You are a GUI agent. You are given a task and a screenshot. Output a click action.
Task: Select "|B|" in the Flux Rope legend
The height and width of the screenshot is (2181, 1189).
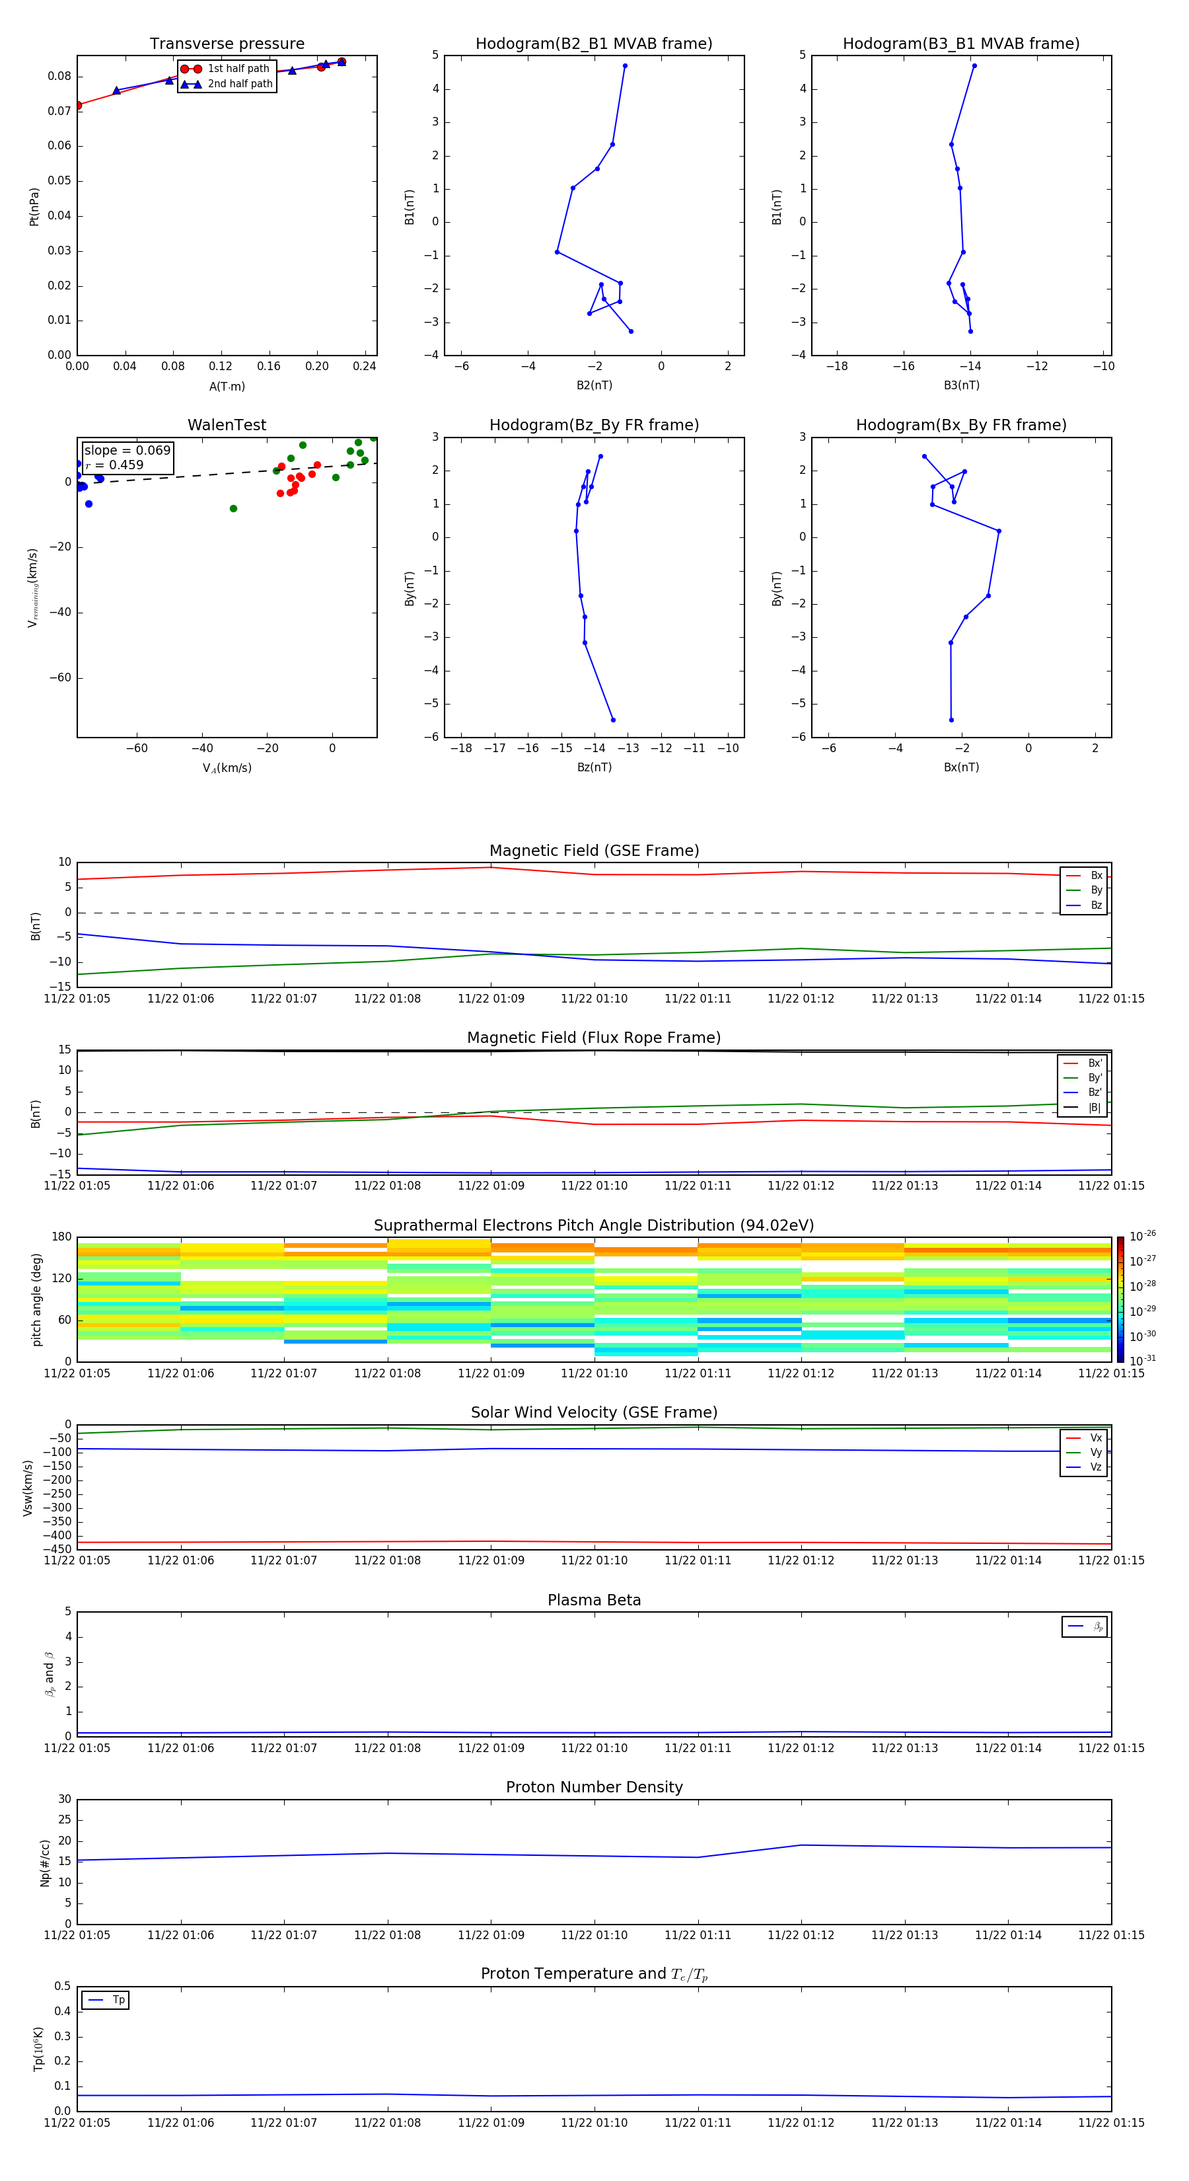point(1083,1108)
